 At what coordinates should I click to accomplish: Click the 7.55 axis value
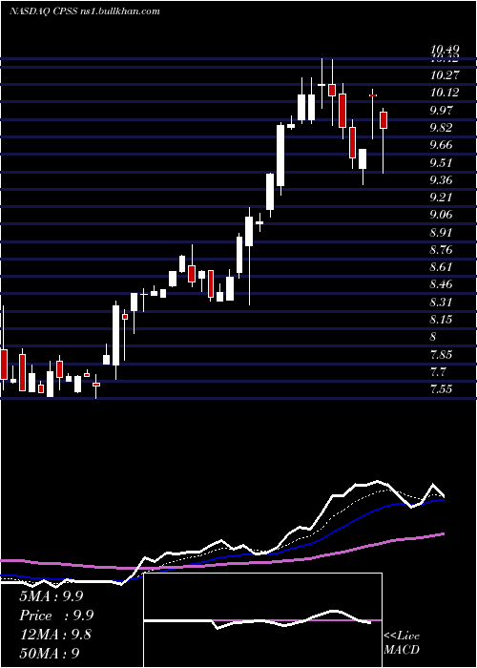coord(443,389)
